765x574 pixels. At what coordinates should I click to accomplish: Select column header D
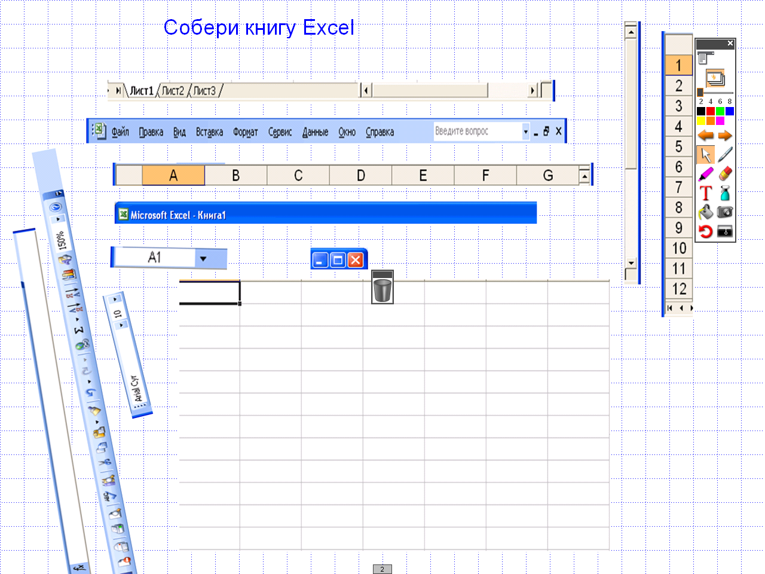[360, 175]
